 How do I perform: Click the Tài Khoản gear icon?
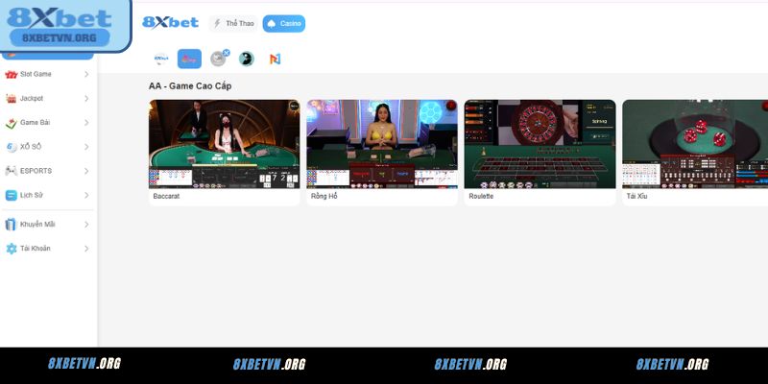(12, 249)
